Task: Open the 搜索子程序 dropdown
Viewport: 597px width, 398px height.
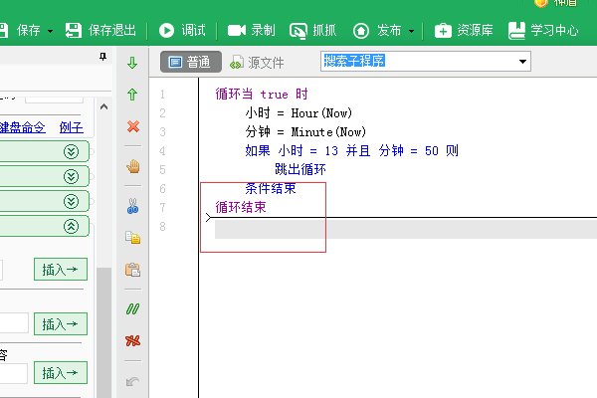Action: [x=522, y=62]
